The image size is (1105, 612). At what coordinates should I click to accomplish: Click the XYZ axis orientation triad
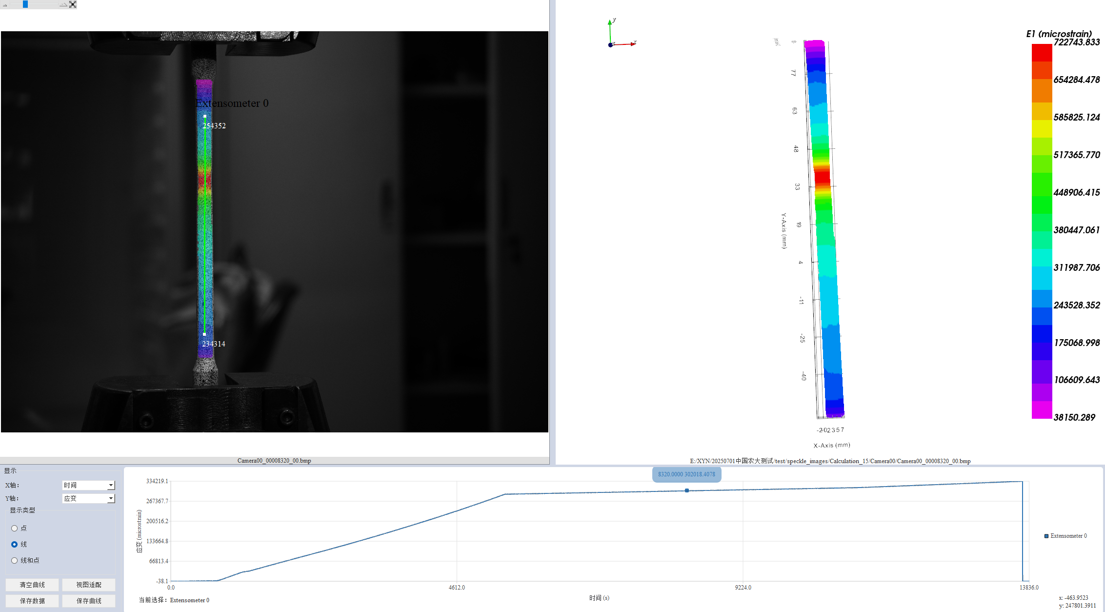[x=616, y=38]
